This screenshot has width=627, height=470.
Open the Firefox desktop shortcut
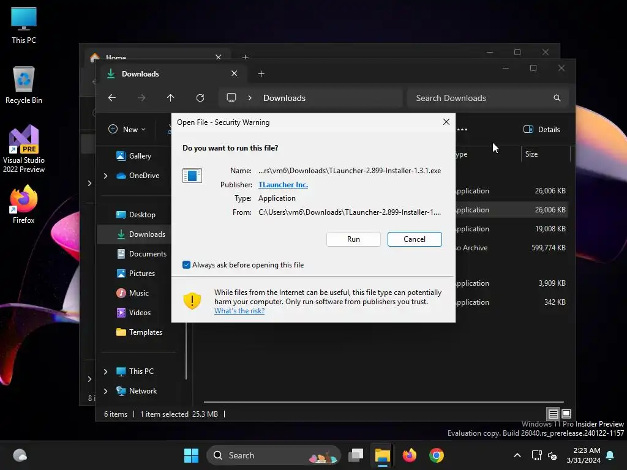(24, 204)
